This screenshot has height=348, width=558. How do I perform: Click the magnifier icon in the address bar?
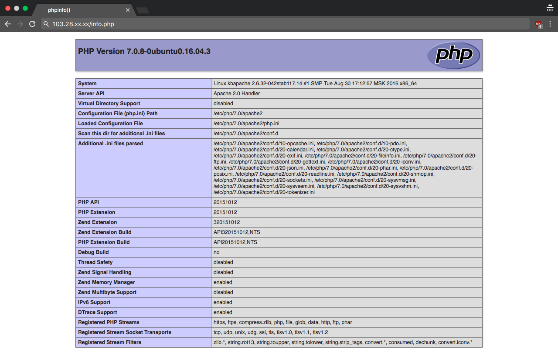click(x=46, y=24)
